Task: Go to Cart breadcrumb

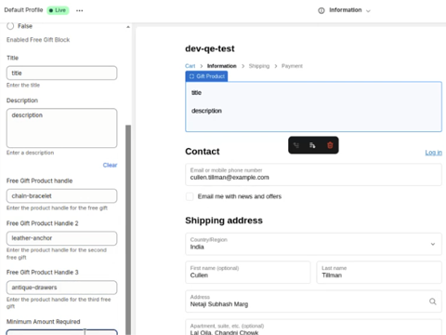Action: 190,66
